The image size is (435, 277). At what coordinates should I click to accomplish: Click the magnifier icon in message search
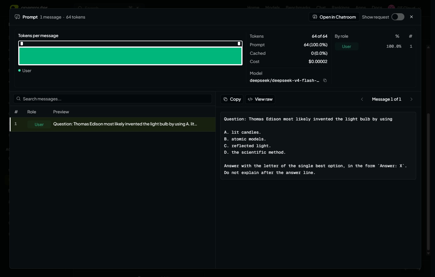[x=19, y=99]
